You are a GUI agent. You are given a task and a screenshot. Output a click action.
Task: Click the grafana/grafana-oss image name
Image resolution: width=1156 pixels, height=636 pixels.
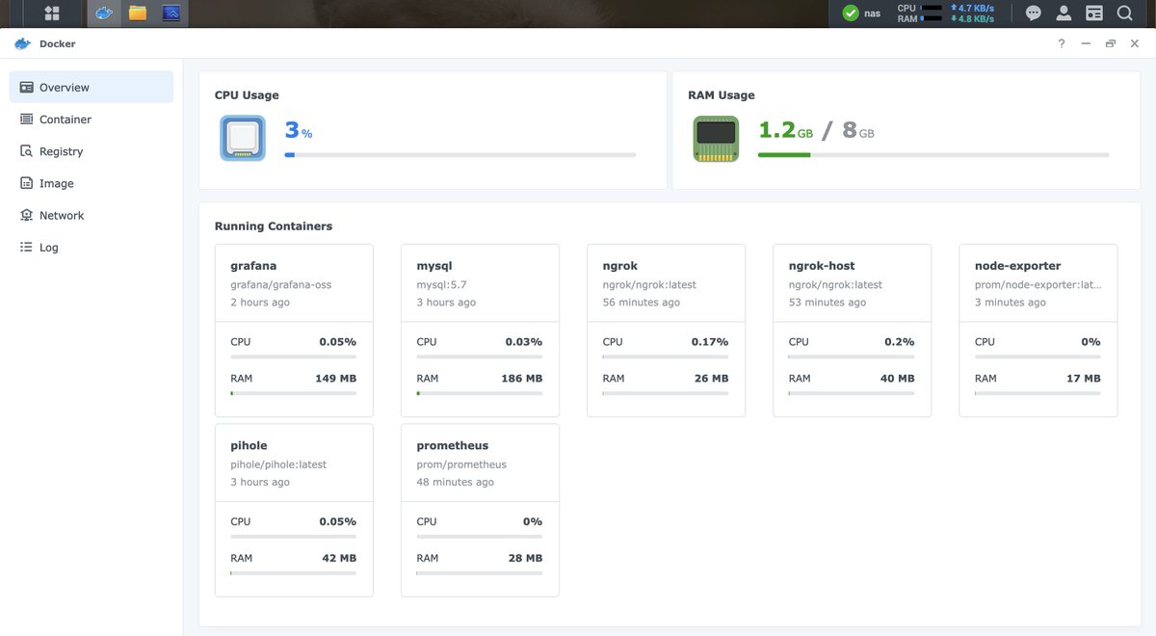(x=280, y=285)
